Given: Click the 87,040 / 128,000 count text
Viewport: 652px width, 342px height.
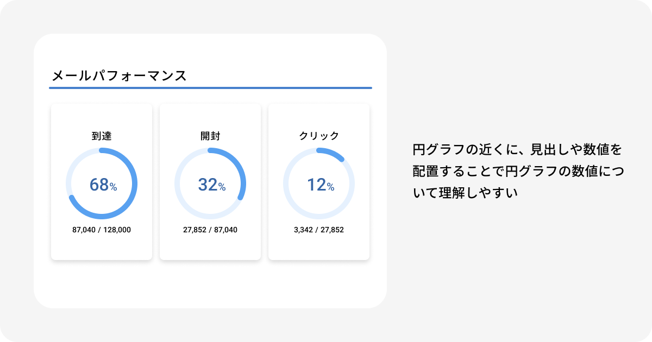Looking at the screenshot, I should click(102, 230).
